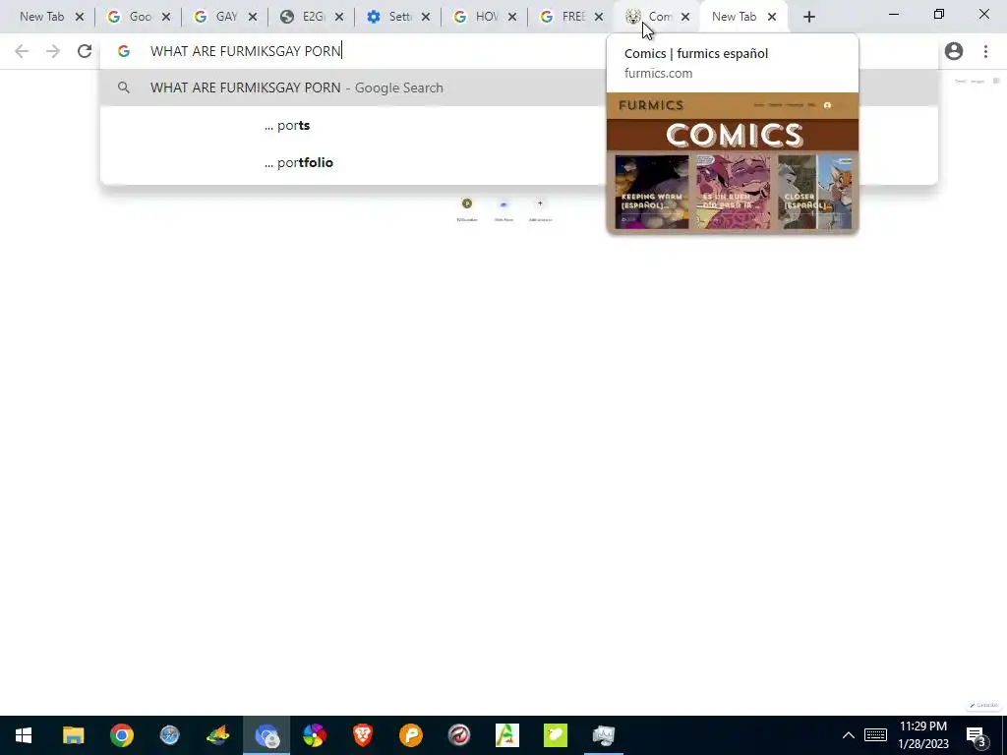Open the colorful bird taskbar app

coord(217,735)
